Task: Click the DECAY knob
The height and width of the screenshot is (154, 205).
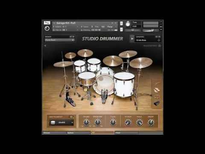Action: click(151, 122)
